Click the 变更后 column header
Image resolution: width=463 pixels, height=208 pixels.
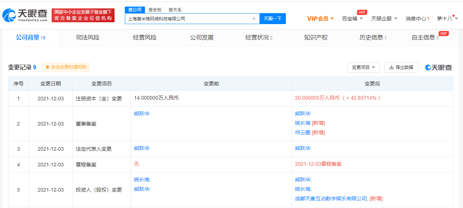(372, 84)
